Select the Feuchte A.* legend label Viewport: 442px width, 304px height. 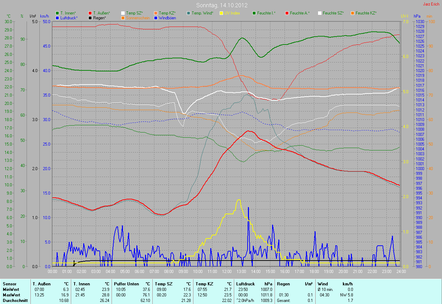[300, 13]
